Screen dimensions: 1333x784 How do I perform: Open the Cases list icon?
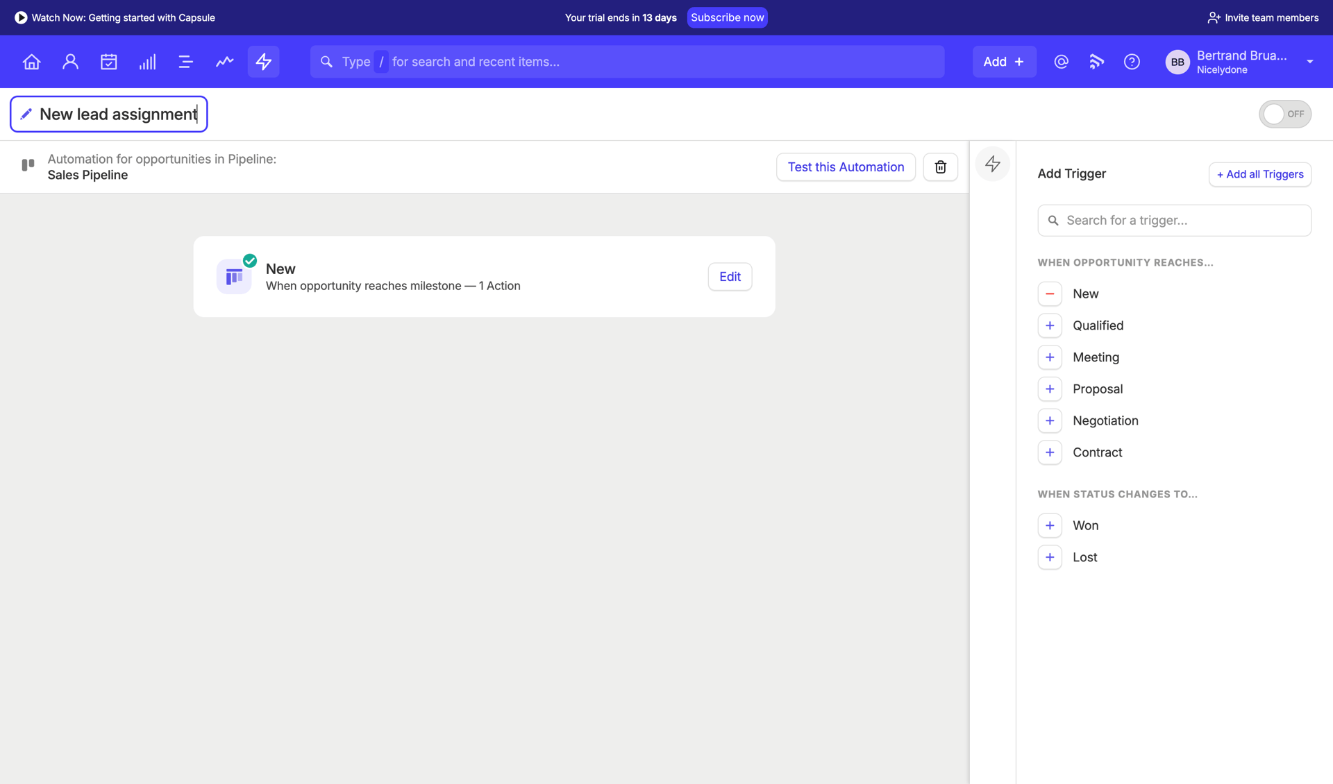click(185, 61)
